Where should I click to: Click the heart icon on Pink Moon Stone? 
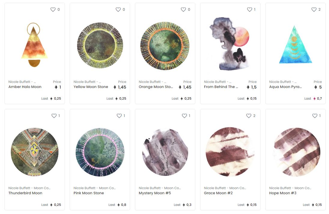coord(119,116)
